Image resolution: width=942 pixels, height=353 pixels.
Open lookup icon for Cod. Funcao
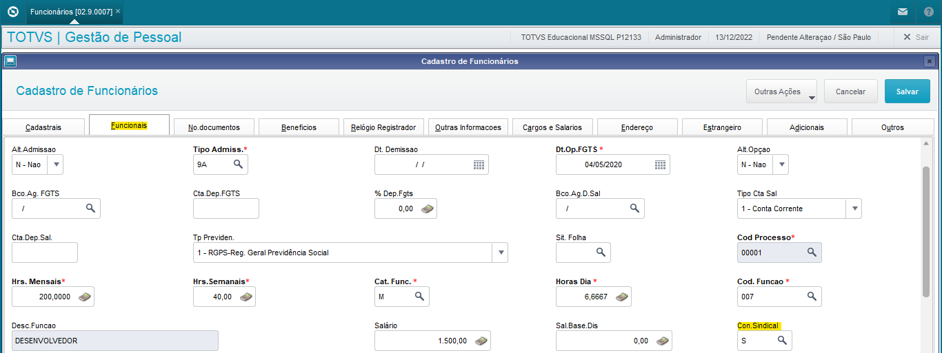click(x=812, y=297)
